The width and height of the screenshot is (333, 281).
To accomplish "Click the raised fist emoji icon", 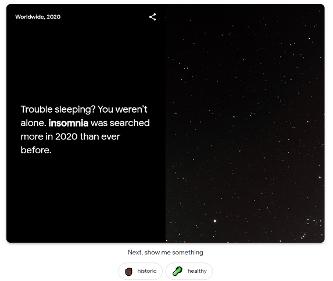I will (128, 272).
